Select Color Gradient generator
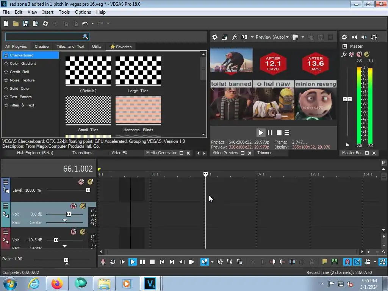 coord(23,64)
